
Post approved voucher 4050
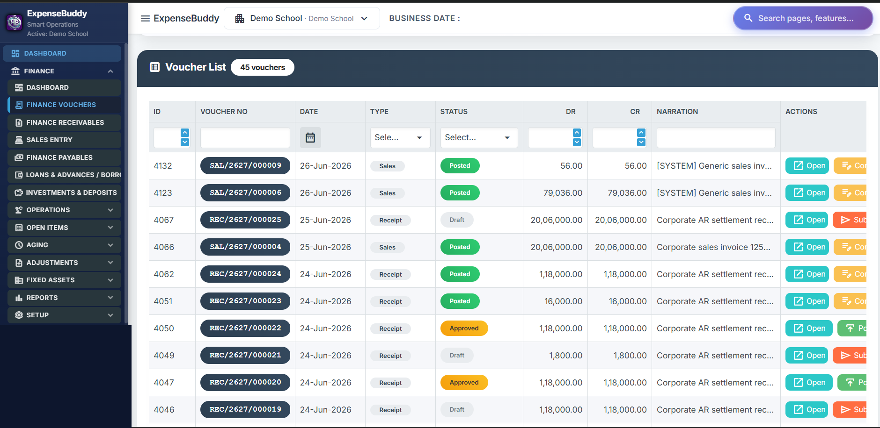point(852,328)
